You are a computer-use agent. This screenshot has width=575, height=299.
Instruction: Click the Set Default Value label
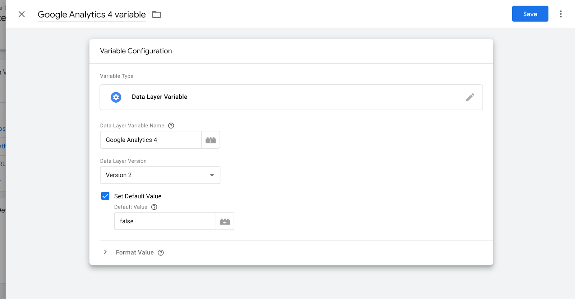(x=138, y=196)
